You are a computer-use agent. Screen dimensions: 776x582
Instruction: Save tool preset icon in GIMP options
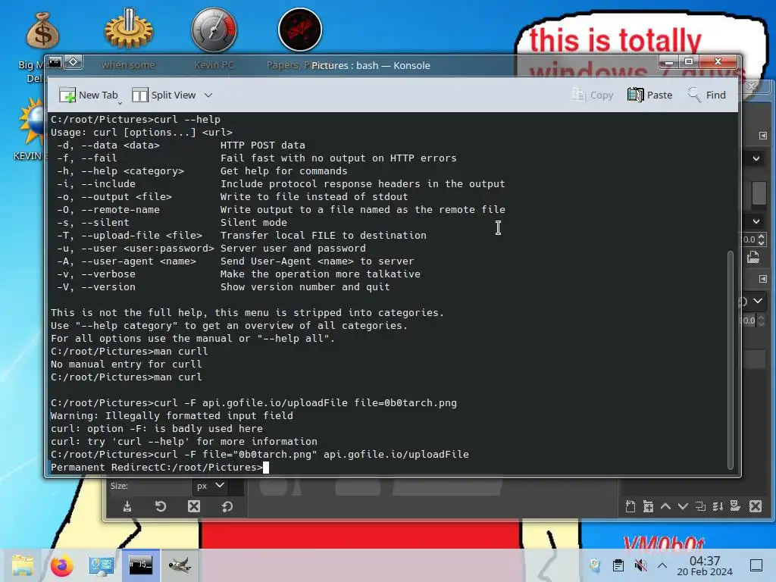click(x=127, y=506)
